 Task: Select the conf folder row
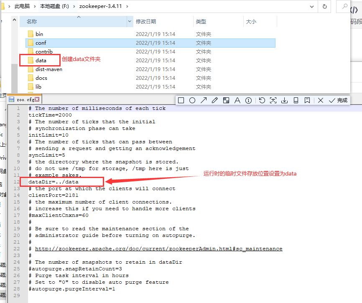(150, 43)
